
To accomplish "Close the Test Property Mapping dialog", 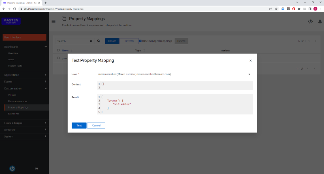I will pyautogui.click(x=250, y=61).
